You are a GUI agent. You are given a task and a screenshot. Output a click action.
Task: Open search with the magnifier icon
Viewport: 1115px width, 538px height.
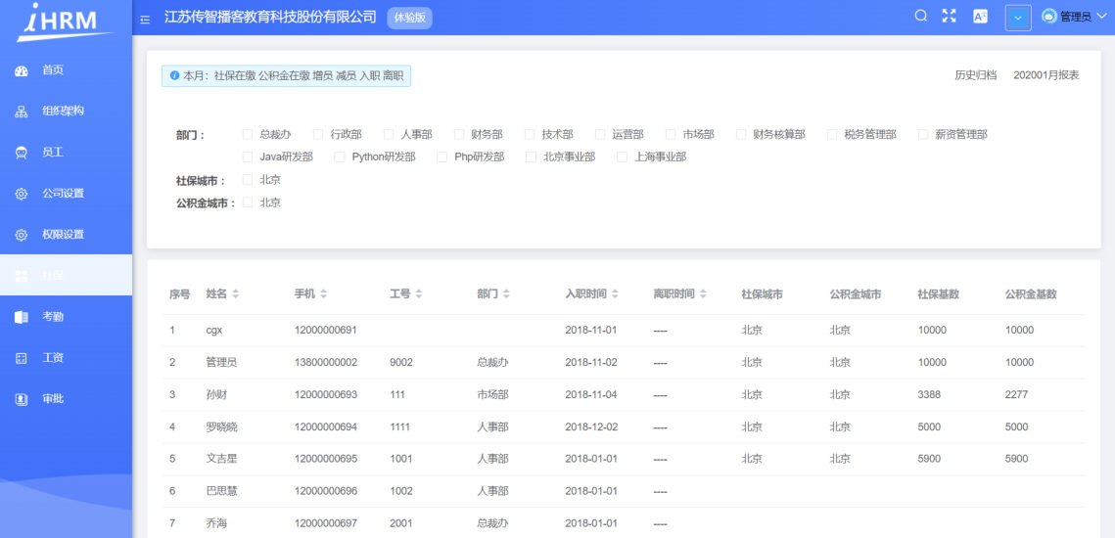[921, 17]
